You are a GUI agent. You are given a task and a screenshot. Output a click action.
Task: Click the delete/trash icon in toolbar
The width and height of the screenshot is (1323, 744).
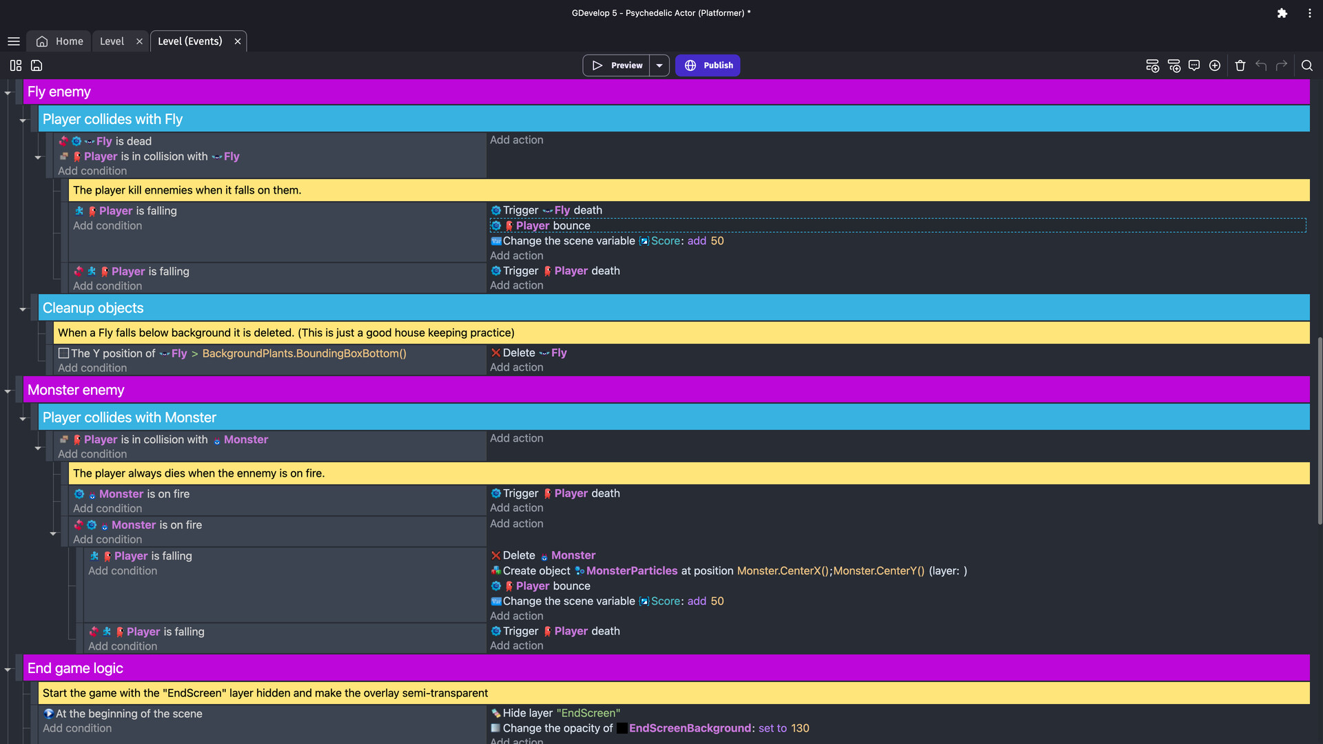click(x=1240, y=65)
